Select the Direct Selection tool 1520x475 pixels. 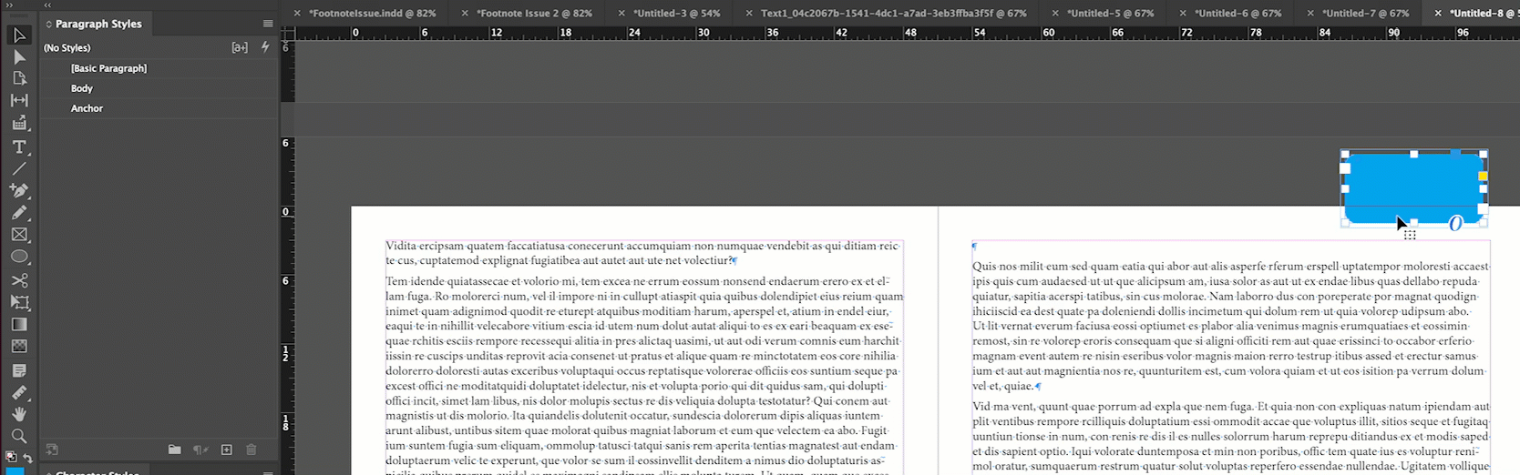19,56
